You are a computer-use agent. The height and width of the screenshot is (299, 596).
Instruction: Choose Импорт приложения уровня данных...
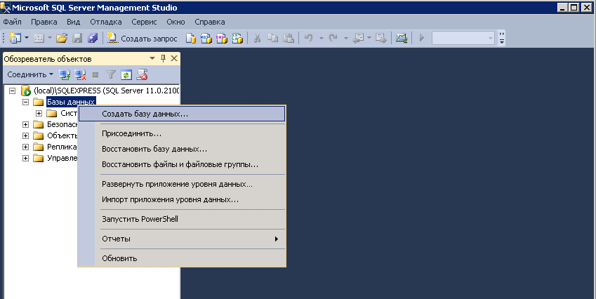point(182,199)
